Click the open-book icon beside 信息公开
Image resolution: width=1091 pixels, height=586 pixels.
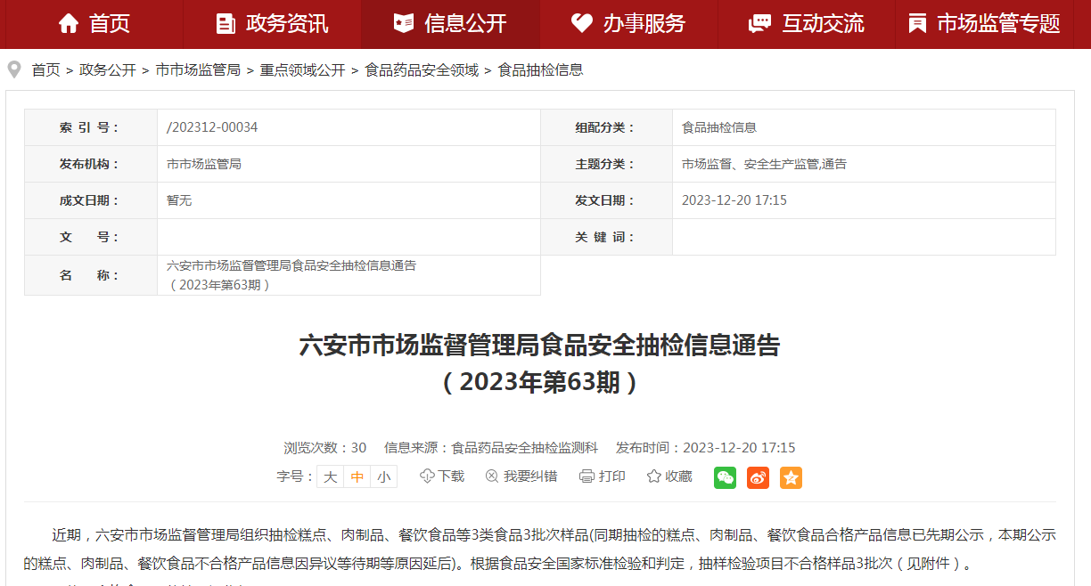[x=404, y=23]
